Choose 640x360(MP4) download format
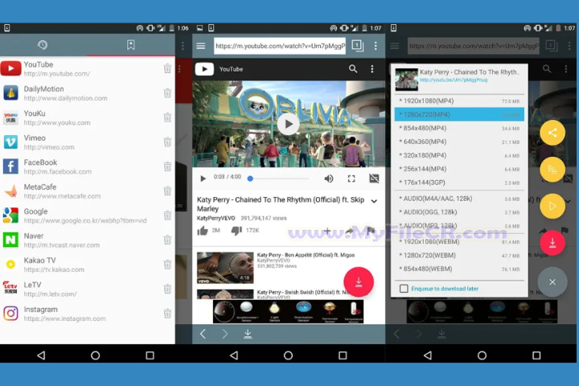 pos(459,142)
